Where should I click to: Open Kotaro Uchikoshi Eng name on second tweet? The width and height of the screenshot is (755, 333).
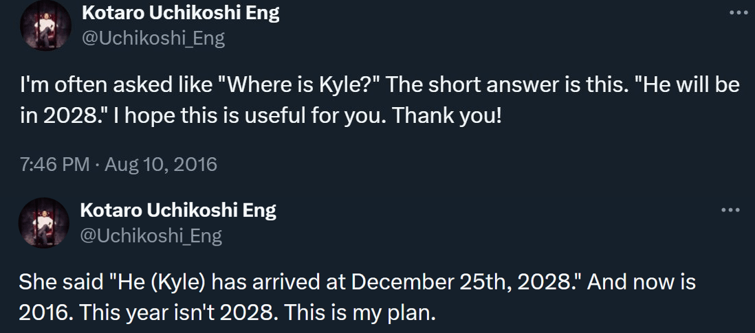[x=179, y=210]
